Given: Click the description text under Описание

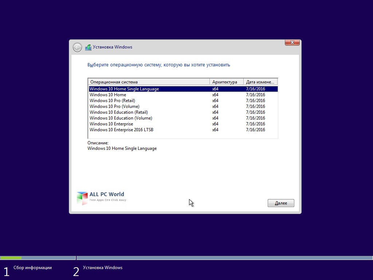Looking at the screenshot, I should (x=122, y=148).
